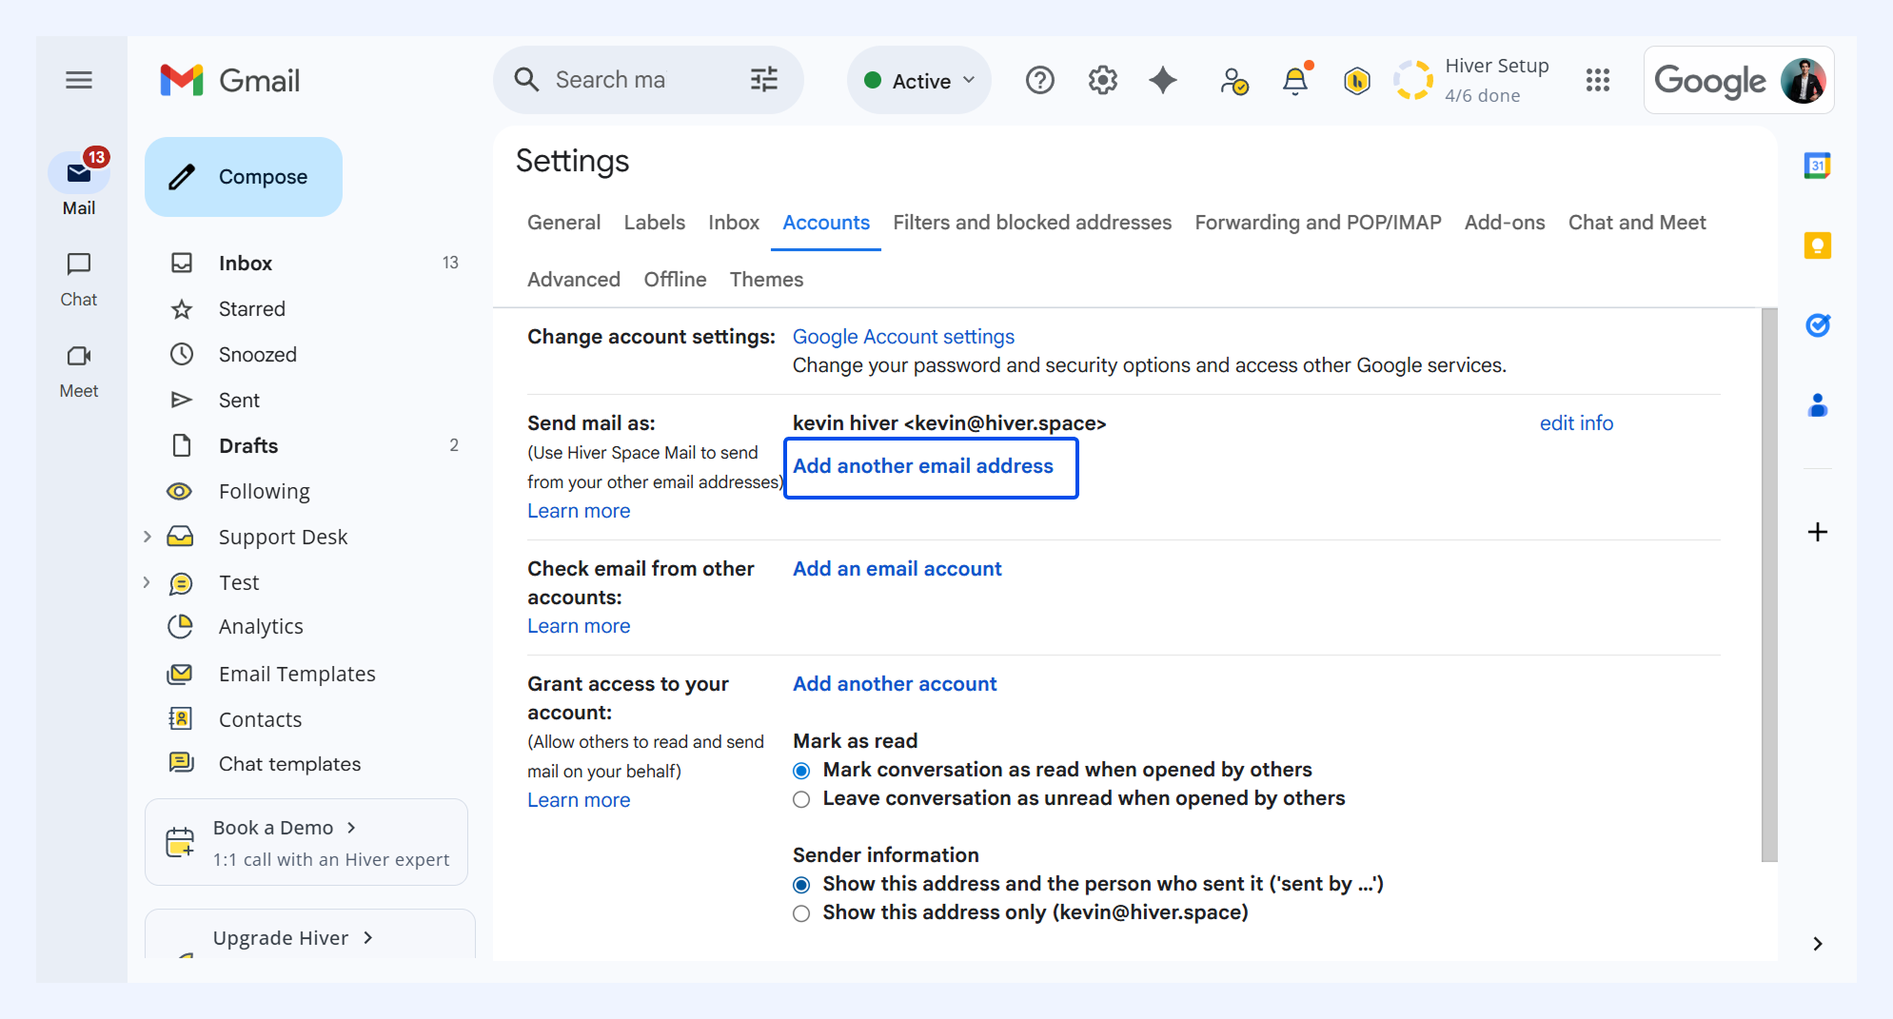Screen dimensions: 1893x1019
Task: Expand the Support Desk folder
Action: [x=148, y=537]
